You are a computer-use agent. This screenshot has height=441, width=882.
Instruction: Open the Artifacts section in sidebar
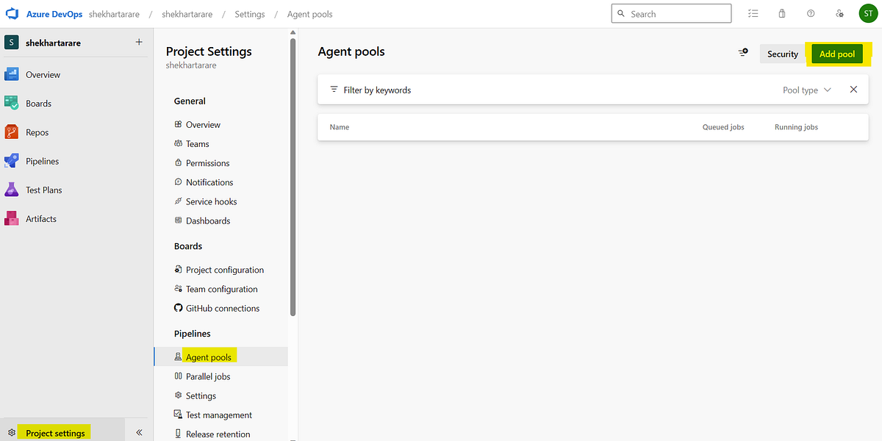[x=40, y=218]
